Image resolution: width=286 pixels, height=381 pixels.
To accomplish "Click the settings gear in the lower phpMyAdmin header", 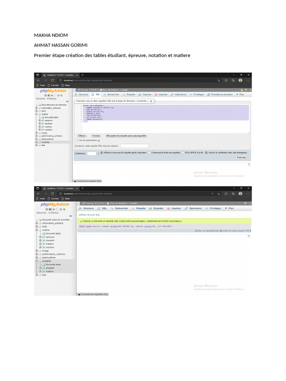I will pyautogui.click(x=245, y=204).
